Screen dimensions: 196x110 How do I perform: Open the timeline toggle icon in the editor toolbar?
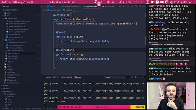pos(136,6)
